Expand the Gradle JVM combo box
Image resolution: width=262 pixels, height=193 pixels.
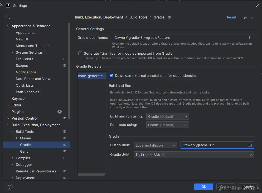194,155
